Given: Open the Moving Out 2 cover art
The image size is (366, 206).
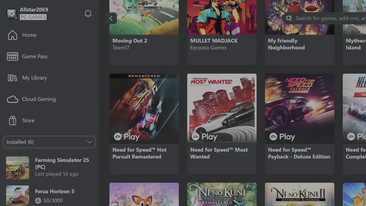Looking at the screenshot, I should coord(144,17).
